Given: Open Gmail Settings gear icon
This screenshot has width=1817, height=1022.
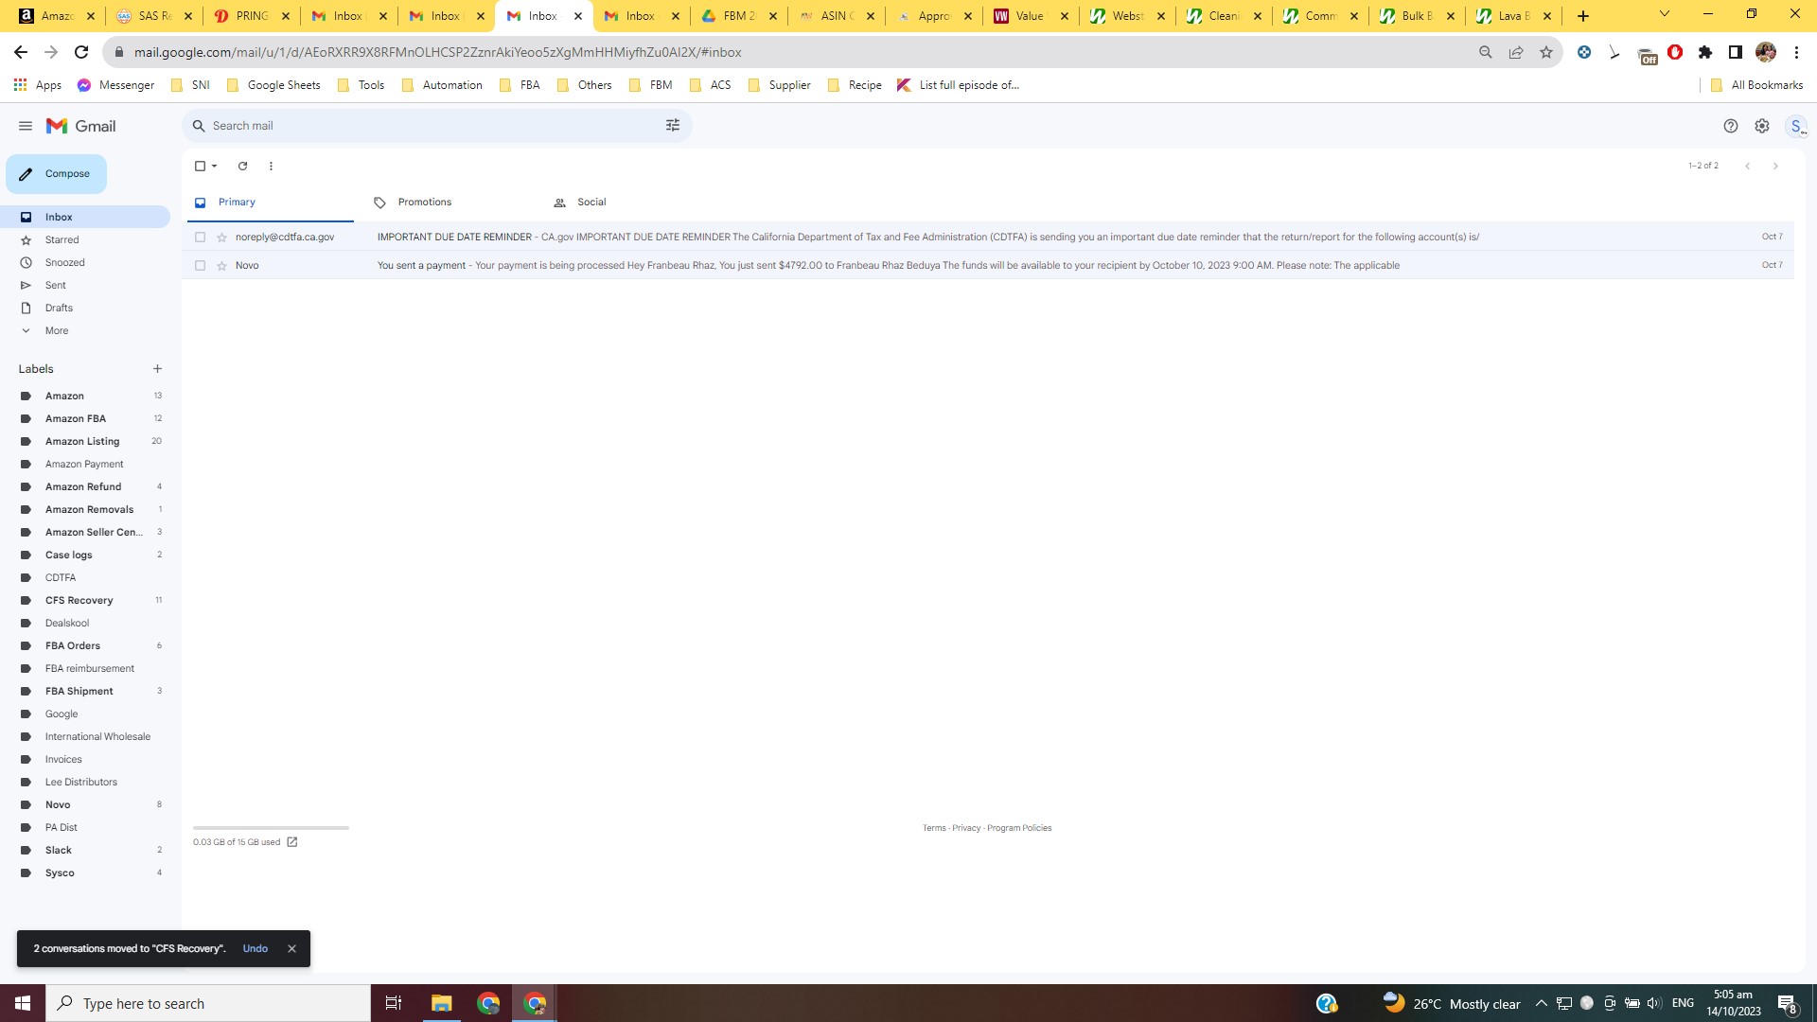Looking at the screenshot, I should tap(1762, 126).
